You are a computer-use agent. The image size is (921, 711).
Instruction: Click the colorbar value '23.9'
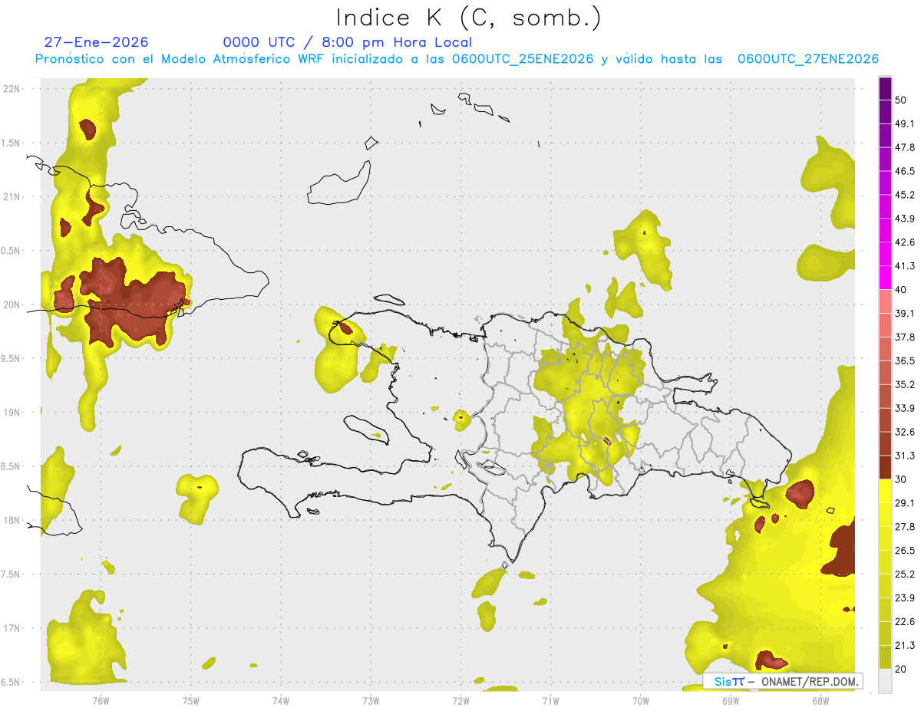905,597
